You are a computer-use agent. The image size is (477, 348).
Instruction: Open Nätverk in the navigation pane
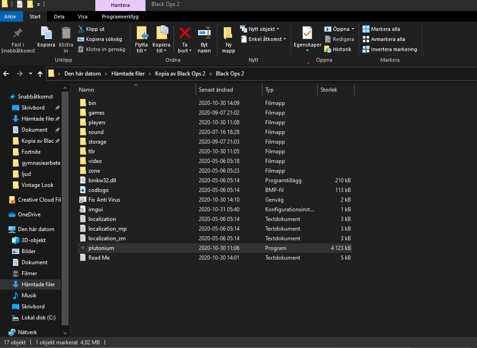[23, 332]
